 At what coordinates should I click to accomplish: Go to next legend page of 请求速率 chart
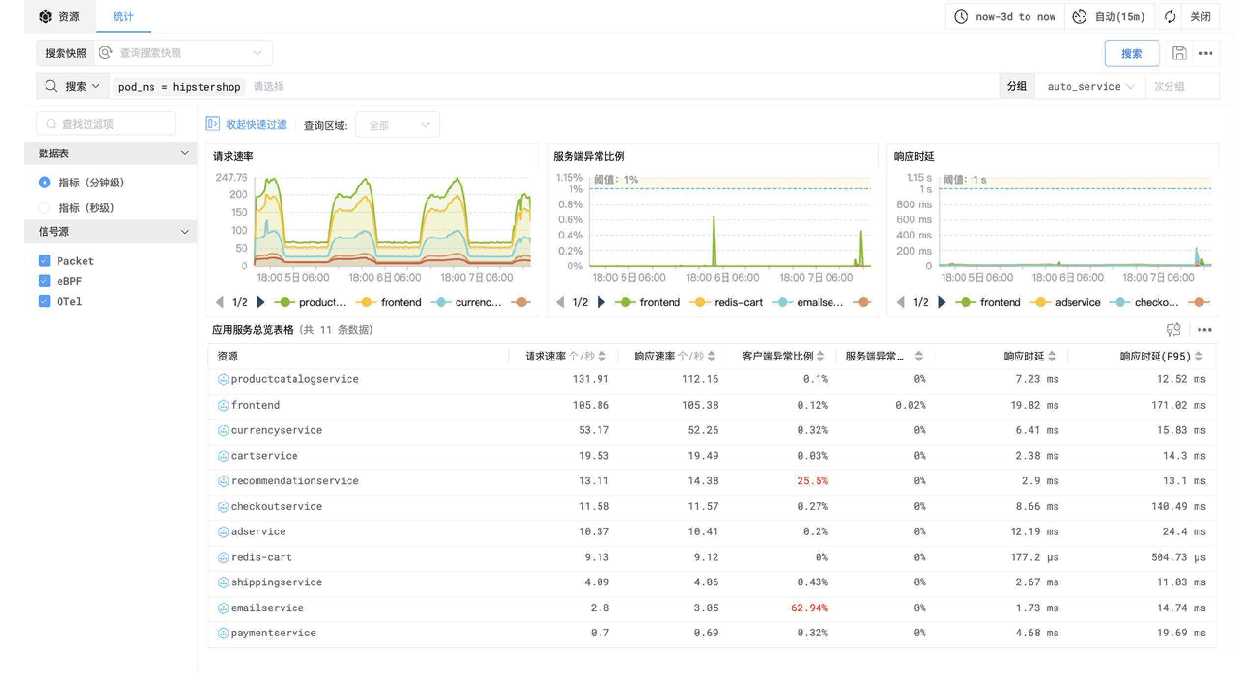(x=261, y=302)
